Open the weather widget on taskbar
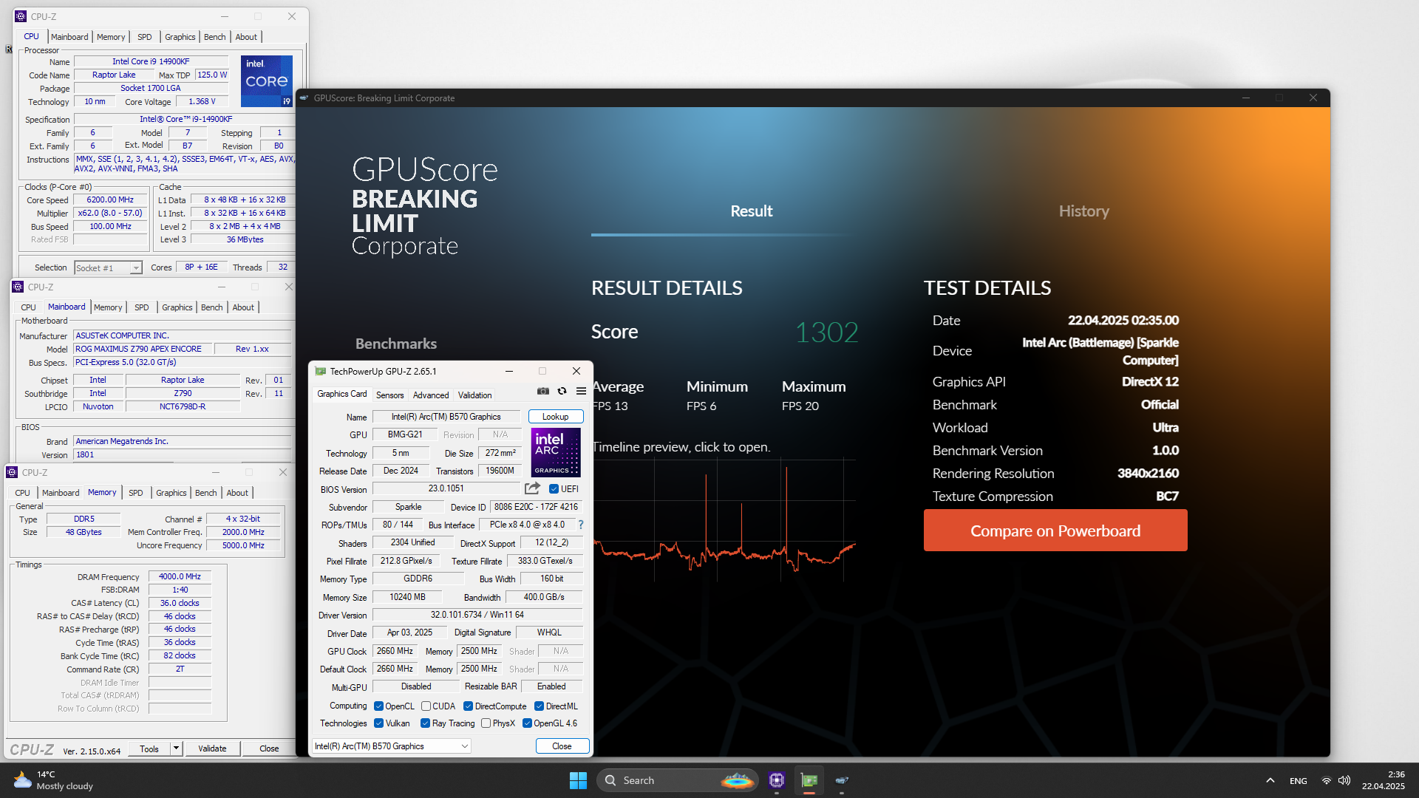The width and height of the screenshot is (1419, 798). [53, 780]
